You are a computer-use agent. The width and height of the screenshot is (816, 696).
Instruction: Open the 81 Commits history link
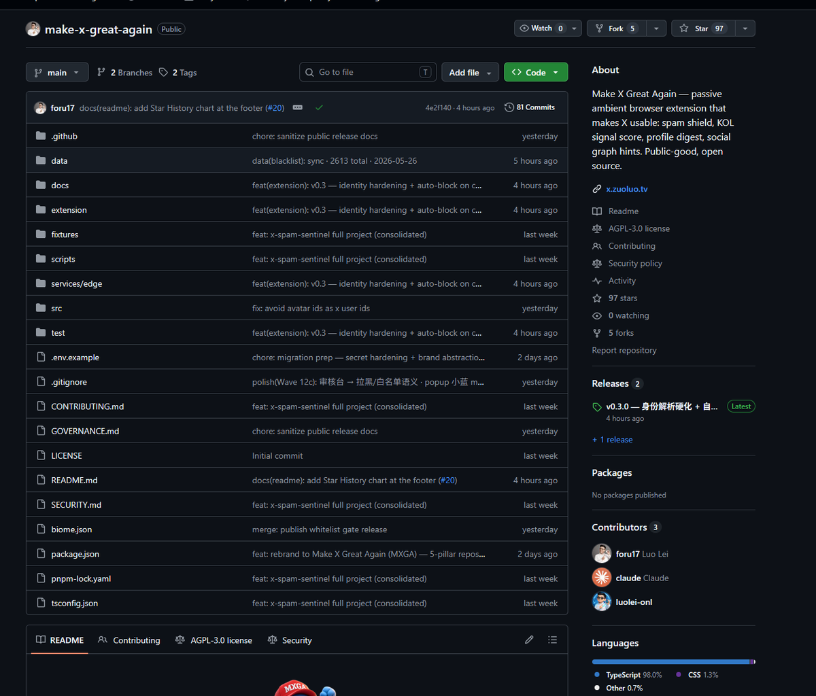click(530, 107)
